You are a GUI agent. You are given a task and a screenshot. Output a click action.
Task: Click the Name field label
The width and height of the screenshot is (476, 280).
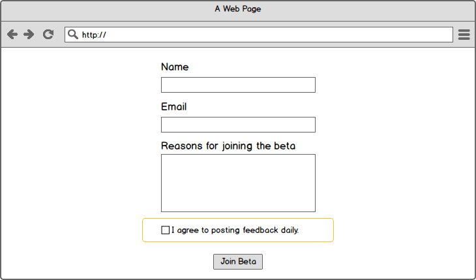[x=175, y=67]
